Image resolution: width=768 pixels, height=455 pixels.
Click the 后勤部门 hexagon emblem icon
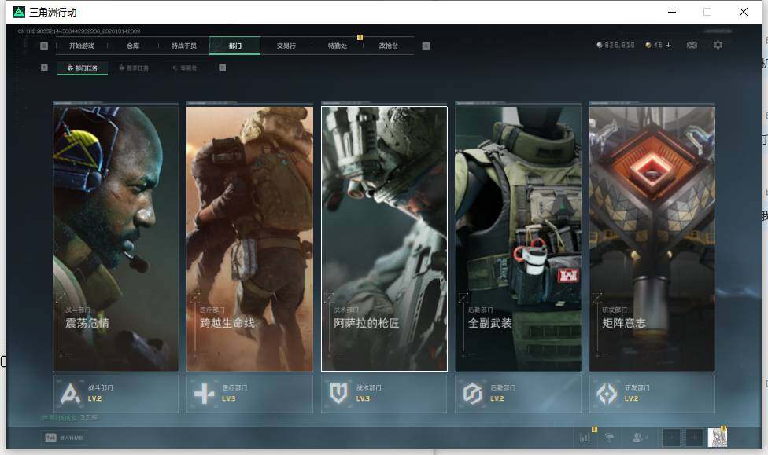[x=473, y=394]
